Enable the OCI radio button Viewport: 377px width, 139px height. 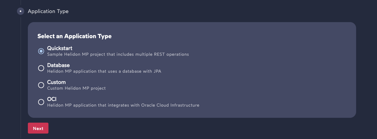[41, 102]
